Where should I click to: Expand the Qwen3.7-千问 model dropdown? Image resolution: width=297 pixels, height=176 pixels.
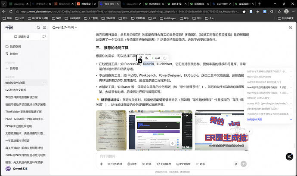click(x=65, y=27)
